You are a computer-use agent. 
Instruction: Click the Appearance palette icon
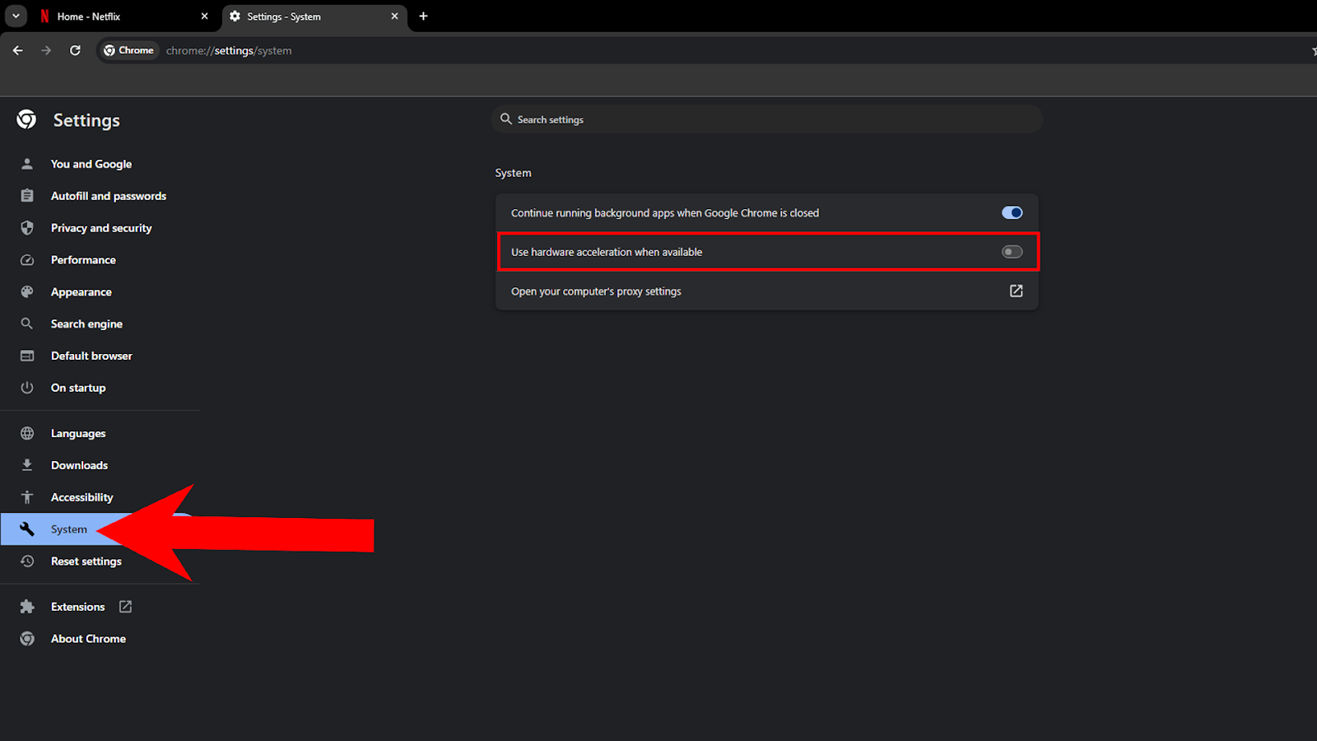27,291
